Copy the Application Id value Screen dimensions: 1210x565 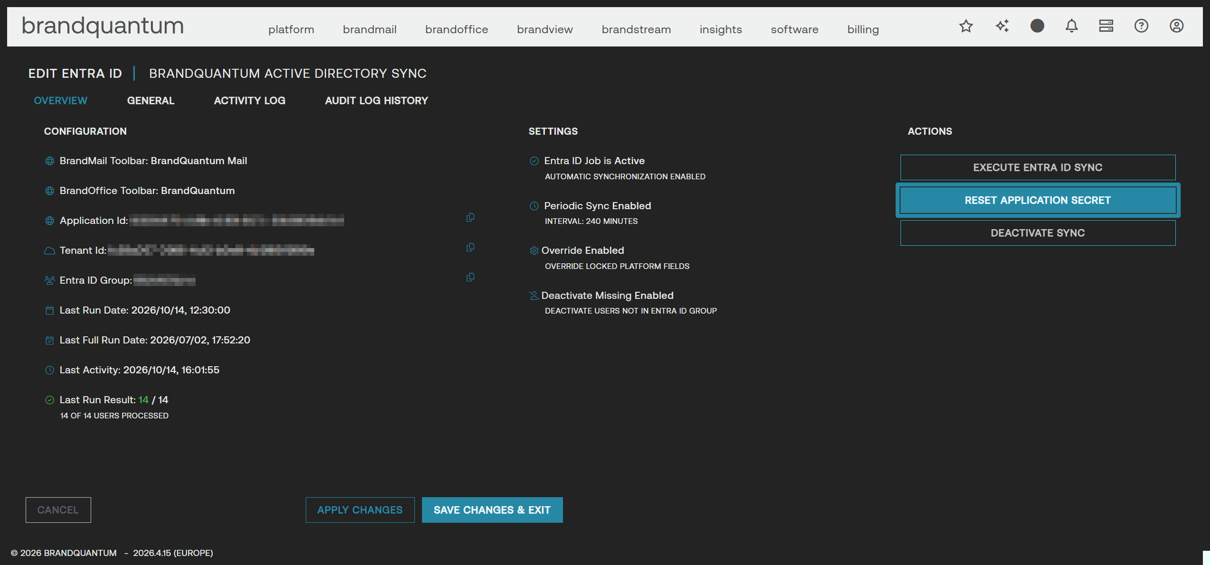click(470, 217)
